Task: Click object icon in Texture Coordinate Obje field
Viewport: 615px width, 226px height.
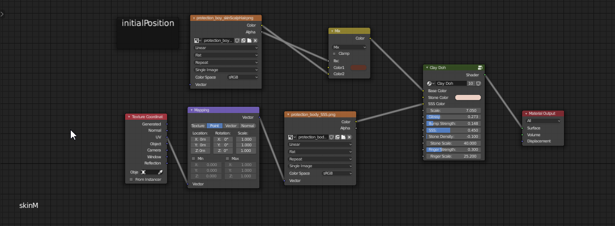Action: tap(143, 172)
